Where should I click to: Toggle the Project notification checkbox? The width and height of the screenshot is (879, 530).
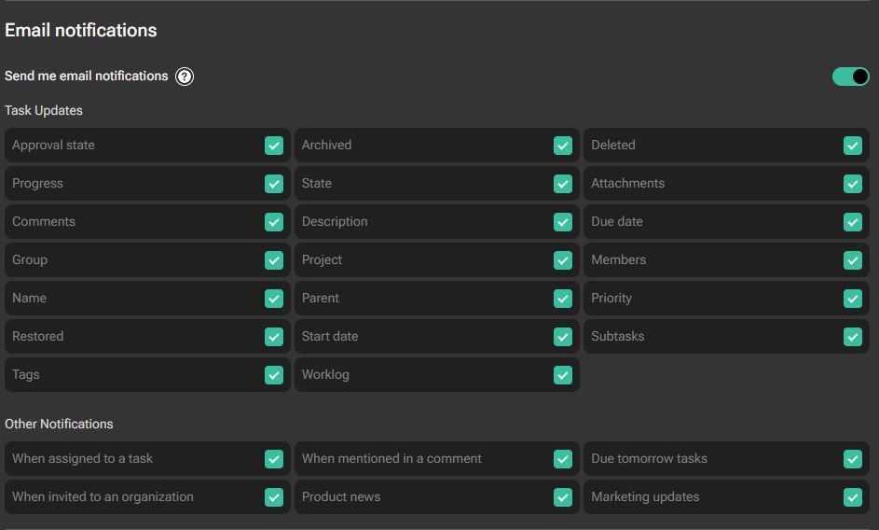563,260
